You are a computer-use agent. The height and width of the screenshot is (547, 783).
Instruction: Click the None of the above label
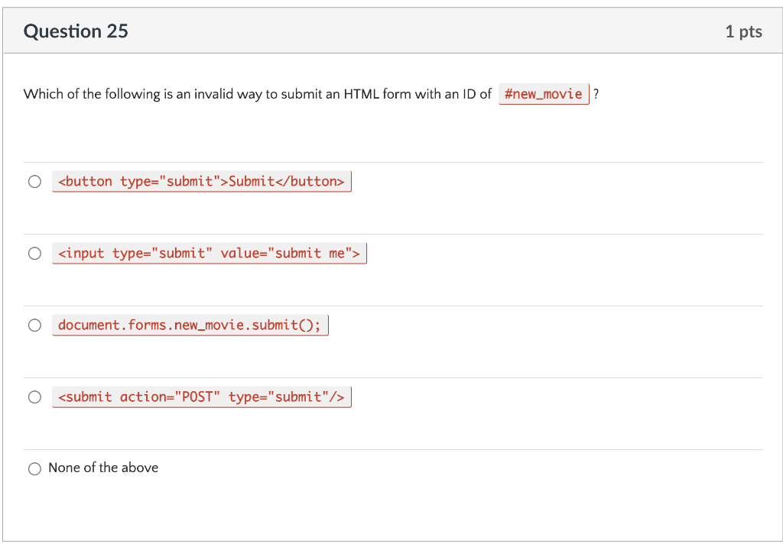[103, 468]
